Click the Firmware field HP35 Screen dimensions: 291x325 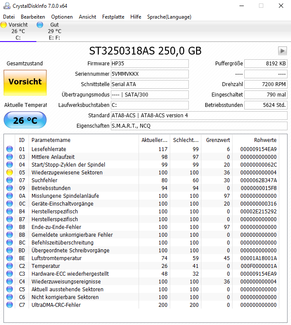(x=149, y=64)
